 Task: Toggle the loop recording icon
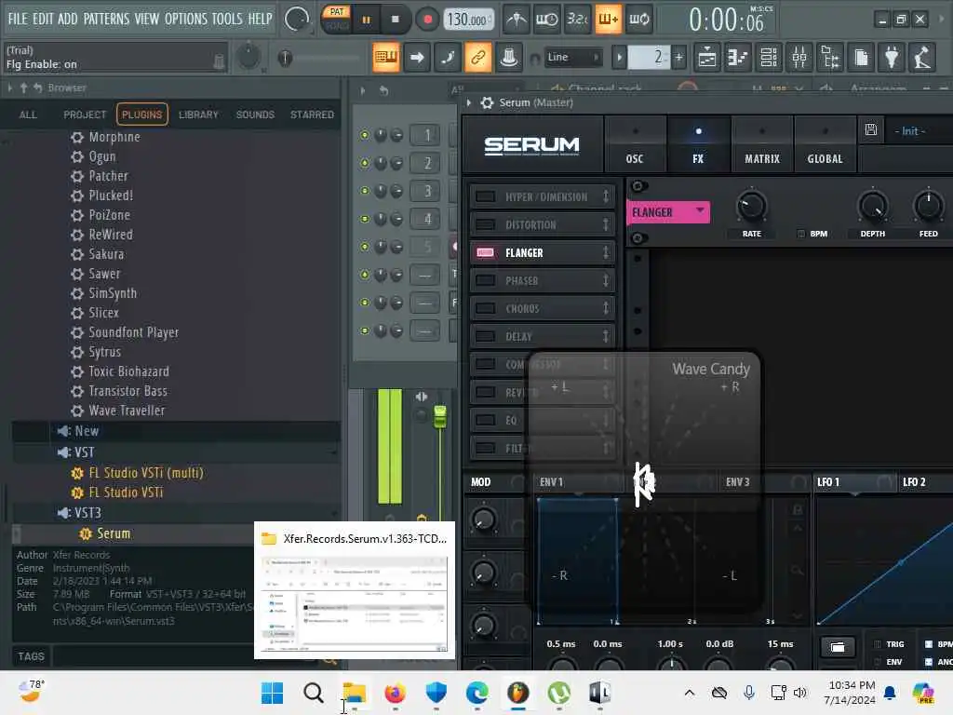tap(638, 20)
